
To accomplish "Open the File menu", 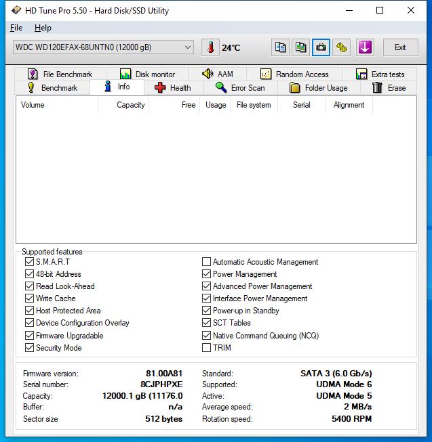I will point(16,28).
